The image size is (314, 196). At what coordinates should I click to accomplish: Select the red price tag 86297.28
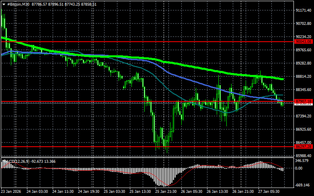tap(304, 147)
